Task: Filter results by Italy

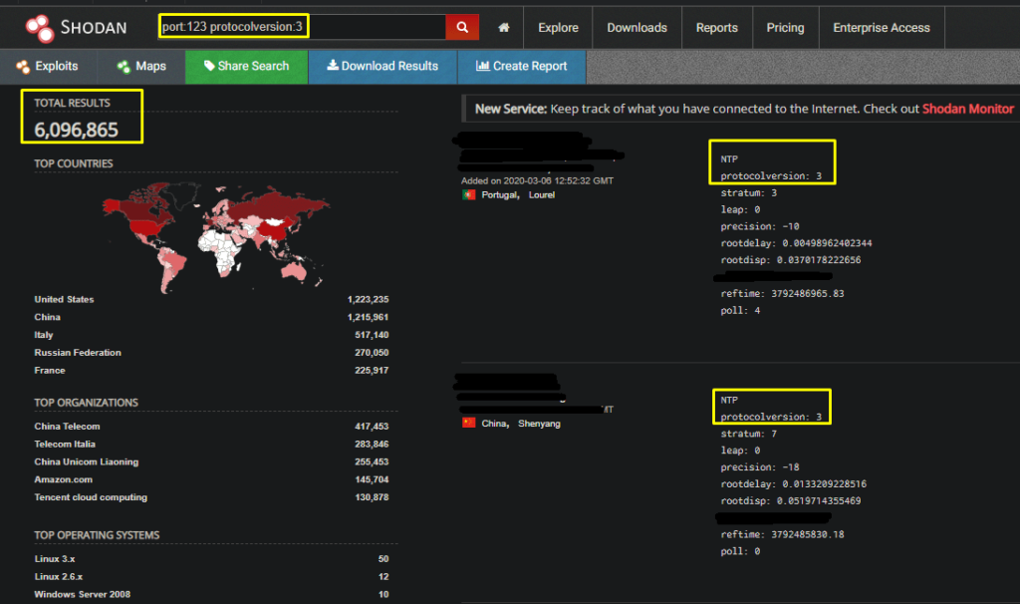Action: click(44, 335)
